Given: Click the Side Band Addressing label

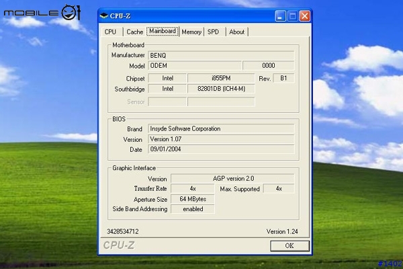Looking at the screenshot, I should 140,209.
